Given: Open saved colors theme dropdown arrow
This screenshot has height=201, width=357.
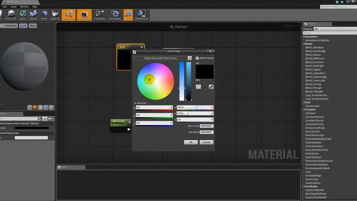Looking at the screenshot, I should 190,58.
